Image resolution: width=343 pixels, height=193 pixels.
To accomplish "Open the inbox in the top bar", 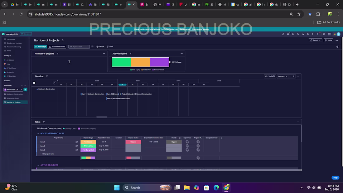I will click(288, 34).
